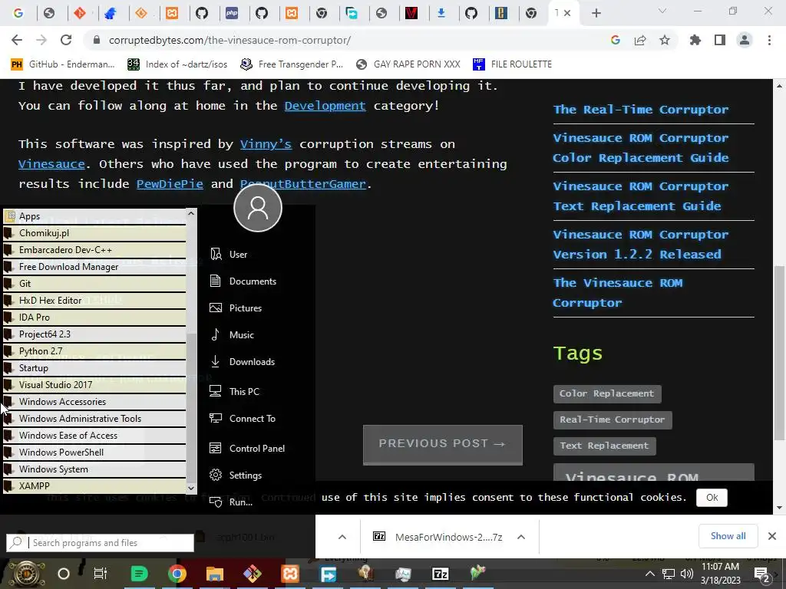
Task: Open Chrome profile avatar button
Action: pos(745,40)
